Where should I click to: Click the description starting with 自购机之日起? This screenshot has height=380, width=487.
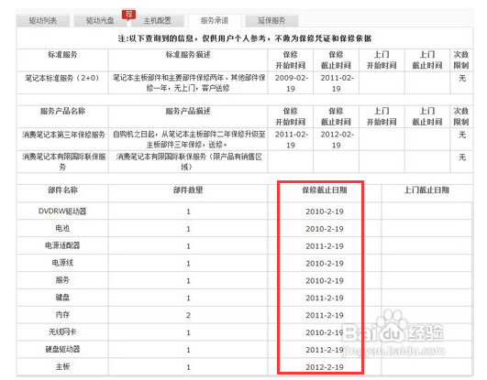[189, 139]
